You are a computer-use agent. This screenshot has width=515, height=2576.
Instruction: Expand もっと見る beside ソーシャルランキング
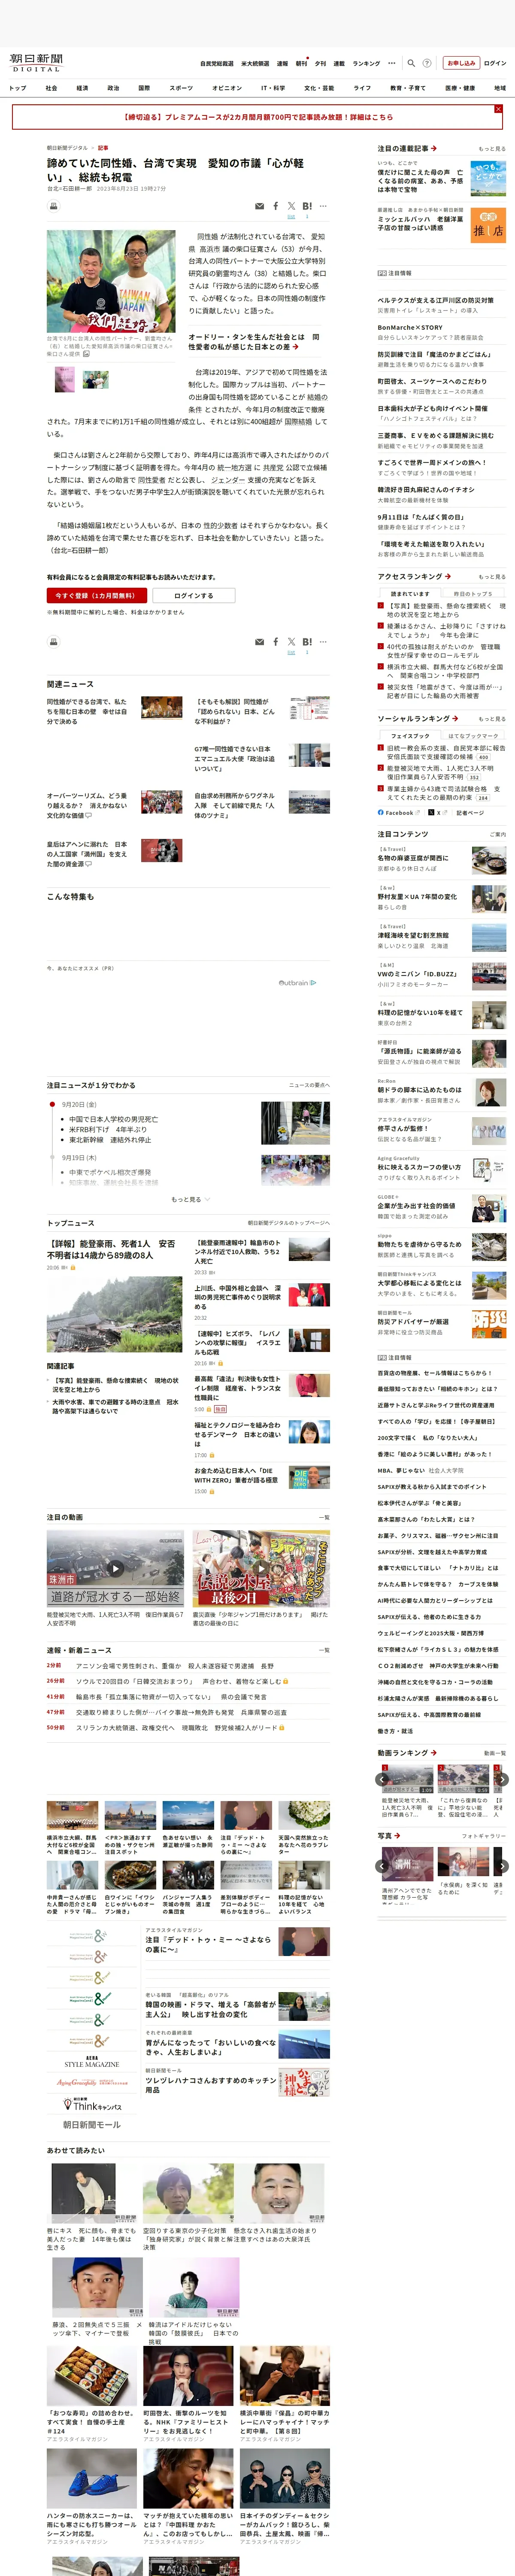[x=491, y=719]
